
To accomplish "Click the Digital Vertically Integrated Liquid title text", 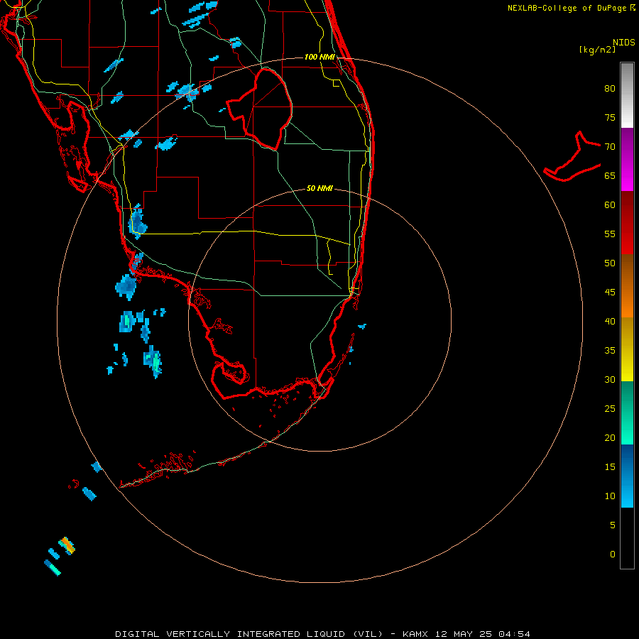I will [249, 634].
